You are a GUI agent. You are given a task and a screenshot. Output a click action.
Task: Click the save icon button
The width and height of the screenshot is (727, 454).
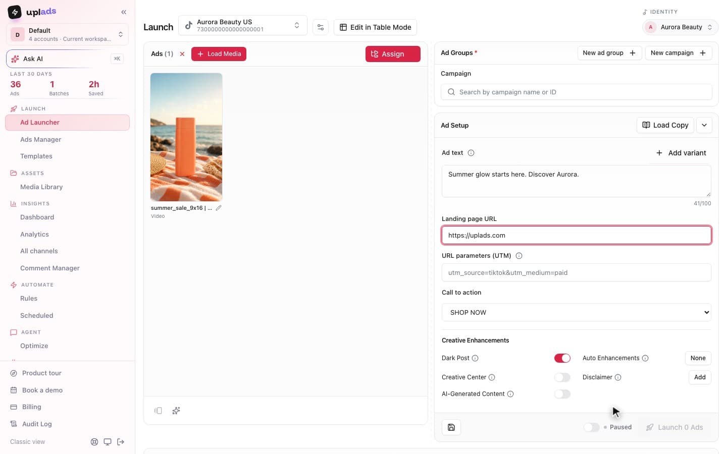451,427
